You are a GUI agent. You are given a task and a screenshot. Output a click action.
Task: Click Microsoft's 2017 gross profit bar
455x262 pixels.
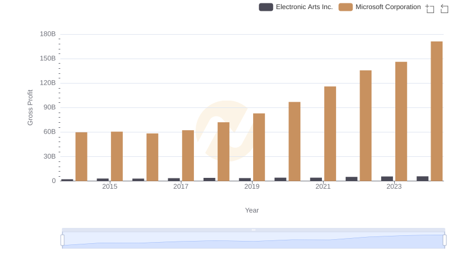click(x=188, y=156)
